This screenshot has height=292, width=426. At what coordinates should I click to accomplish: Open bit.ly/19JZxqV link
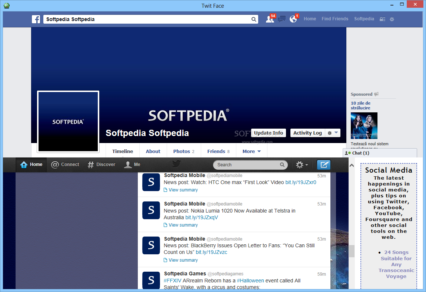tap(202, 217)
